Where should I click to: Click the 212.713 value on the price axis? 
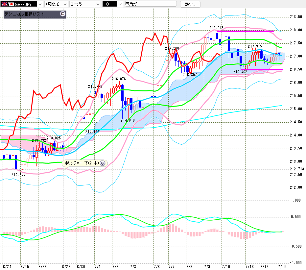click(x=297, y=169)
